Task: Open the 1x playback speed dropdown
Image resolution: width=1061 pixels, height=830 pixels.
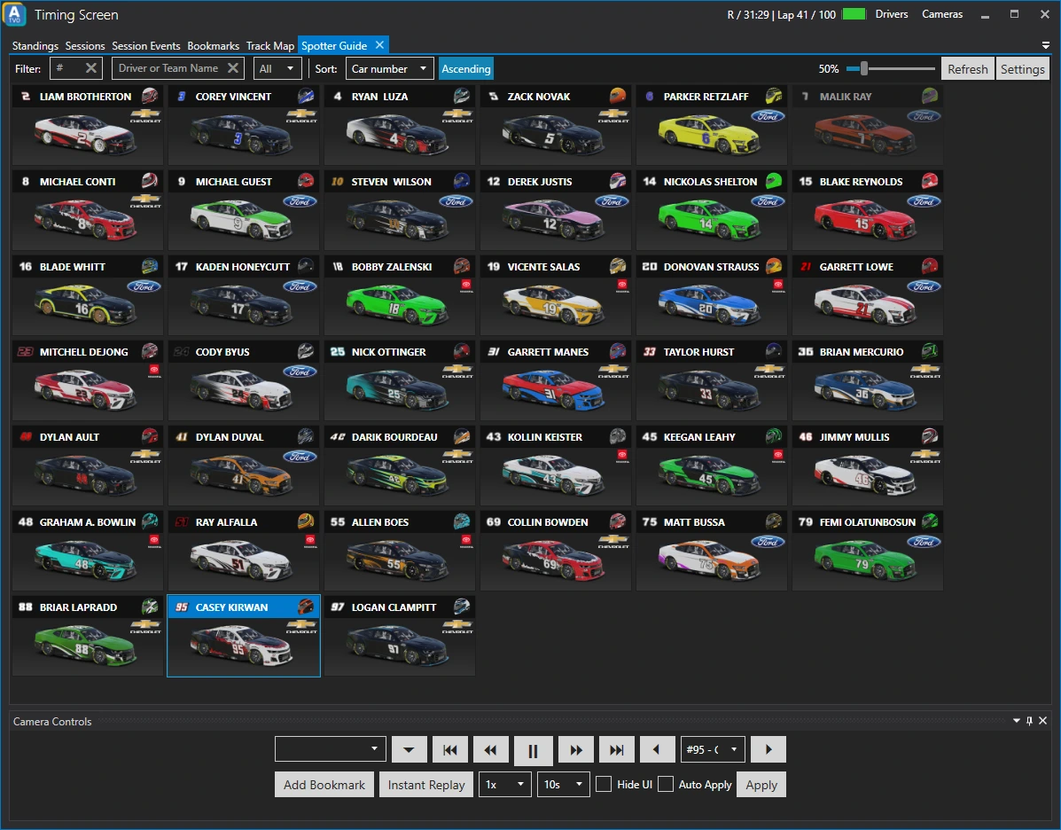Action: (504, 784)
